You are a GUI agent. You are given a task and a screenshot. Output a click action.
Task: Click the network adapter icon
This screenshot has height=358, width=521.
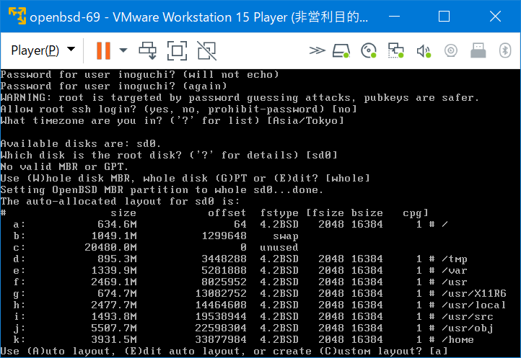click(x=395, y=50)
